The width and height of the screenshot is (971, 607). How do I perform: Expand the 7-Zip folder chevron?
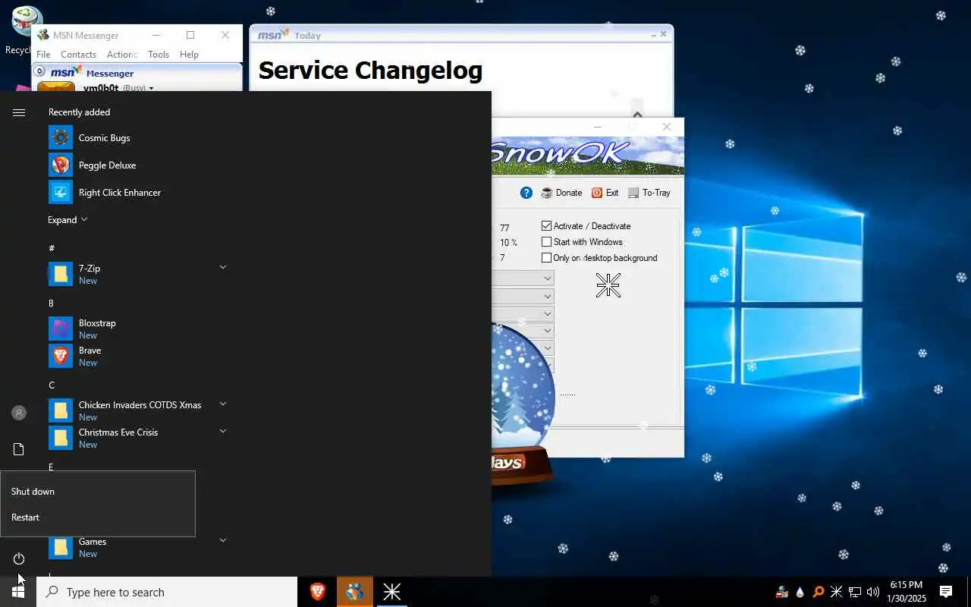pyautogui.click(x=223, y=267)
